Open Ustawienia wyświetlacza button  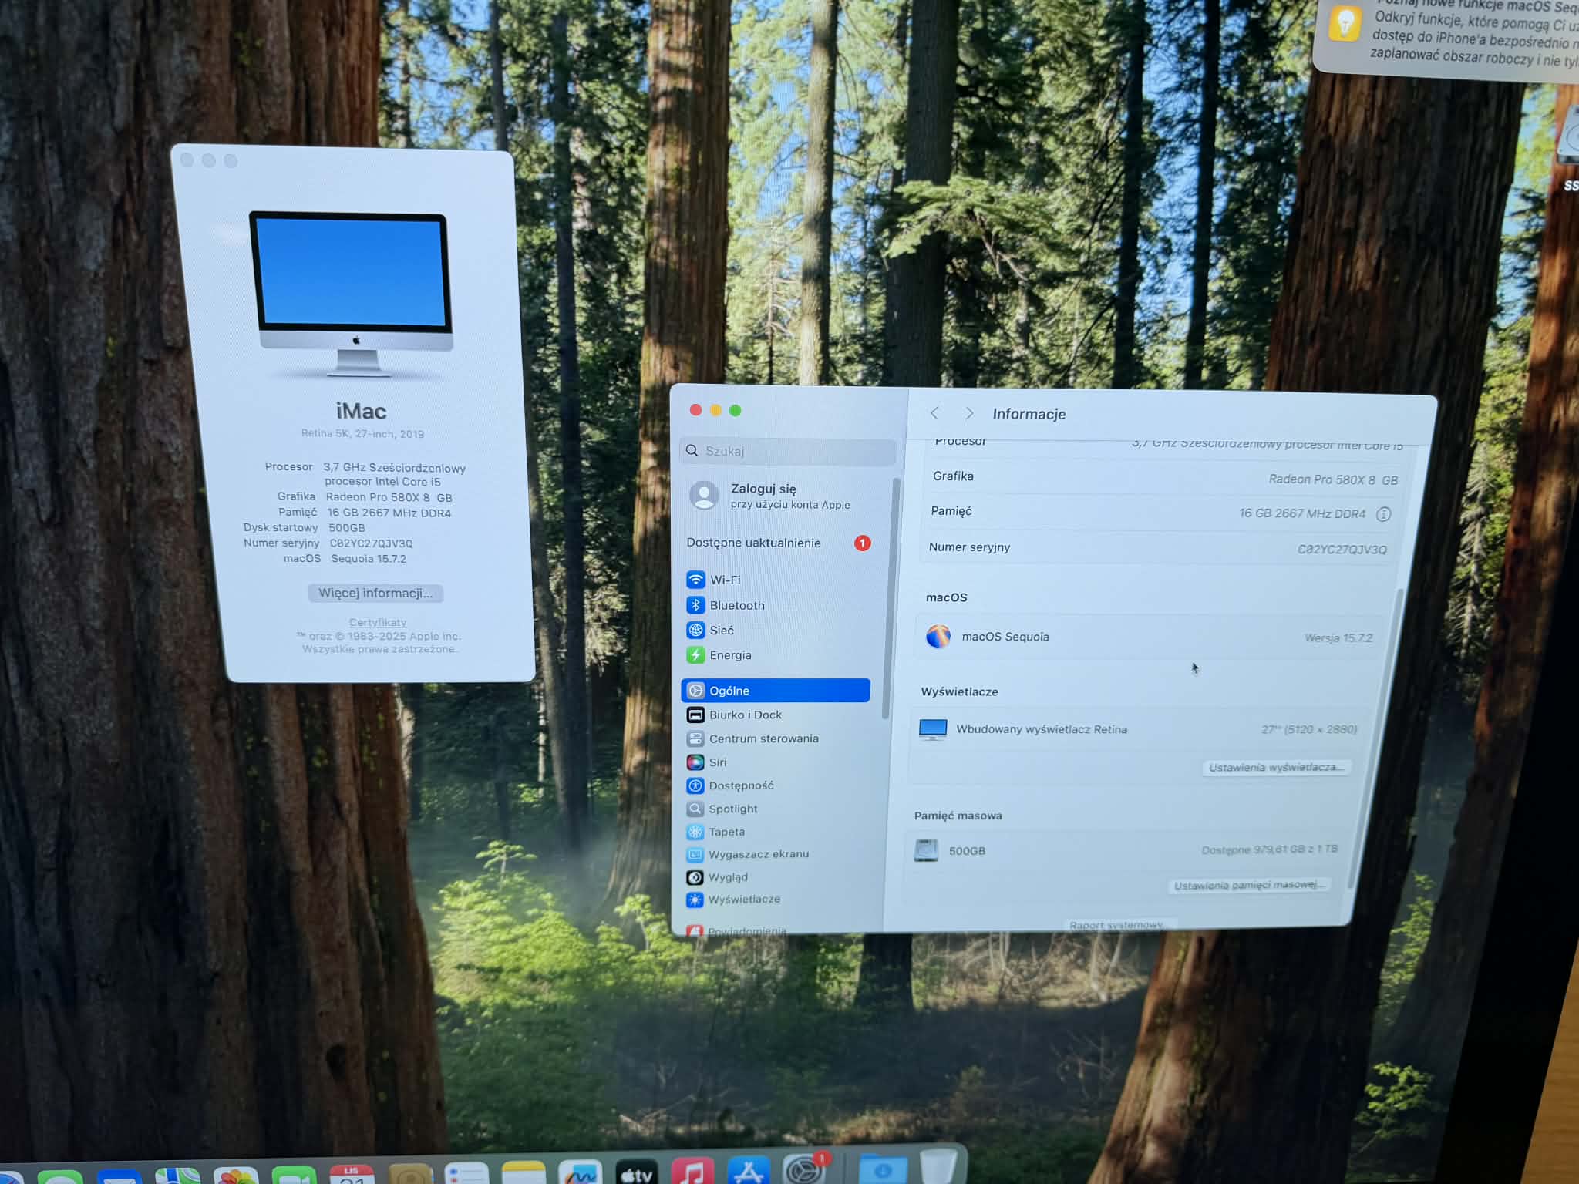[1276, 768]
